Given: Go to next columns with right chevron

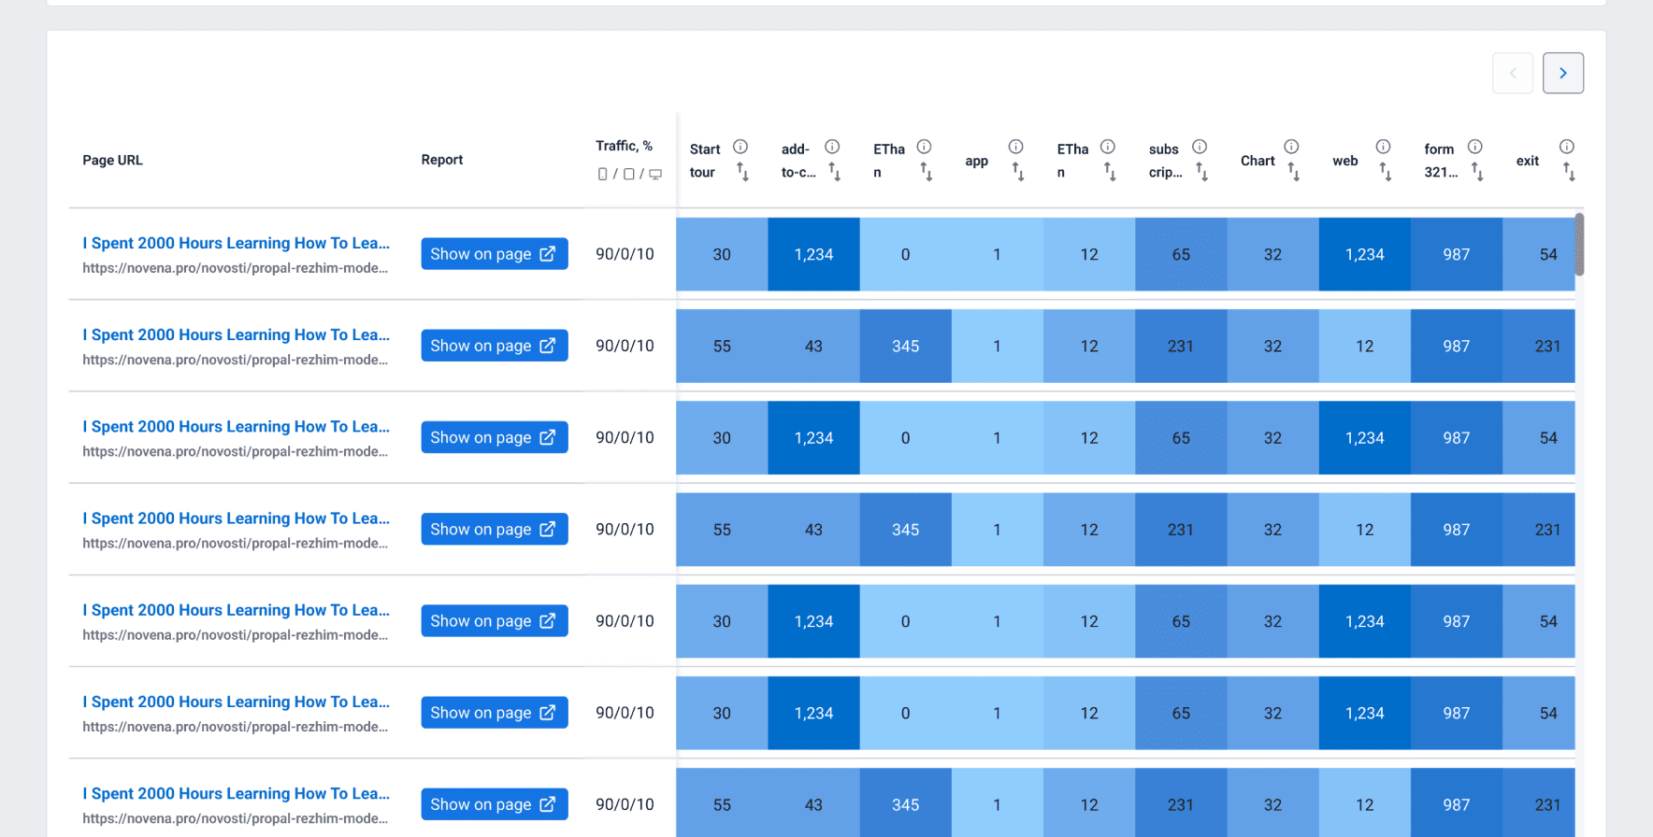Looking at the screenshot, I should pos(1562,73).
